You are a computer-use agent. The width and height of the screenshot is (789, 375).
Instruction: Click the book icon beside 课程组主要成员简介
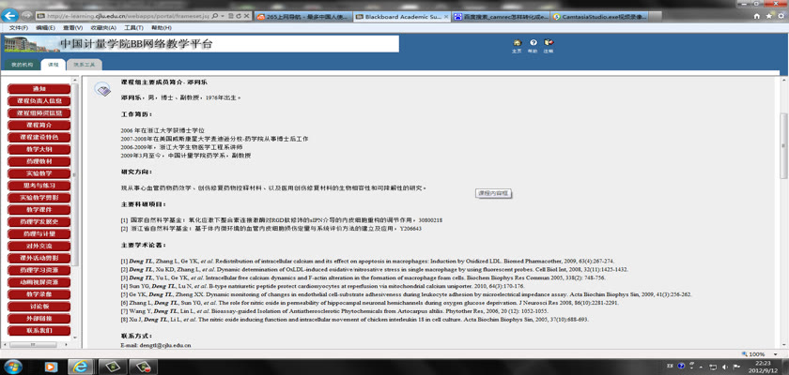click(x=102, y=89)
